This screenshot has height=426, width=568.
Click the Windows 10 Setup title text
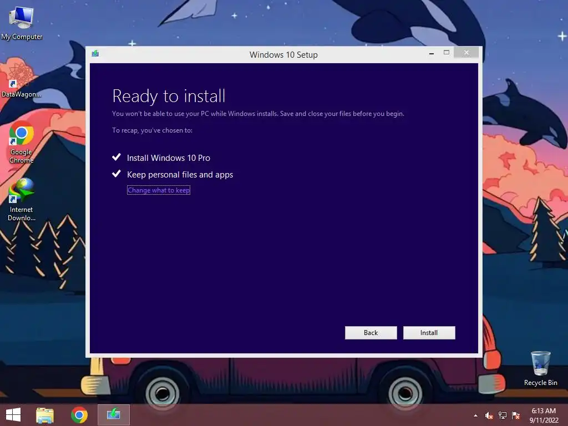click(283, 55)
